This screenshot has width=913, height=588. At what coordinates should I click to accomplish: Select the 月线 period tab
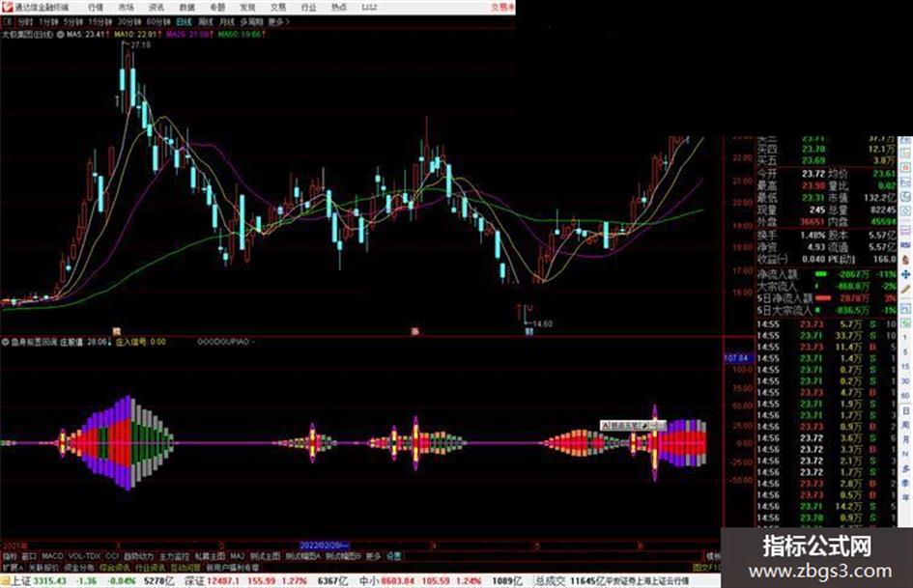(227, 21)
